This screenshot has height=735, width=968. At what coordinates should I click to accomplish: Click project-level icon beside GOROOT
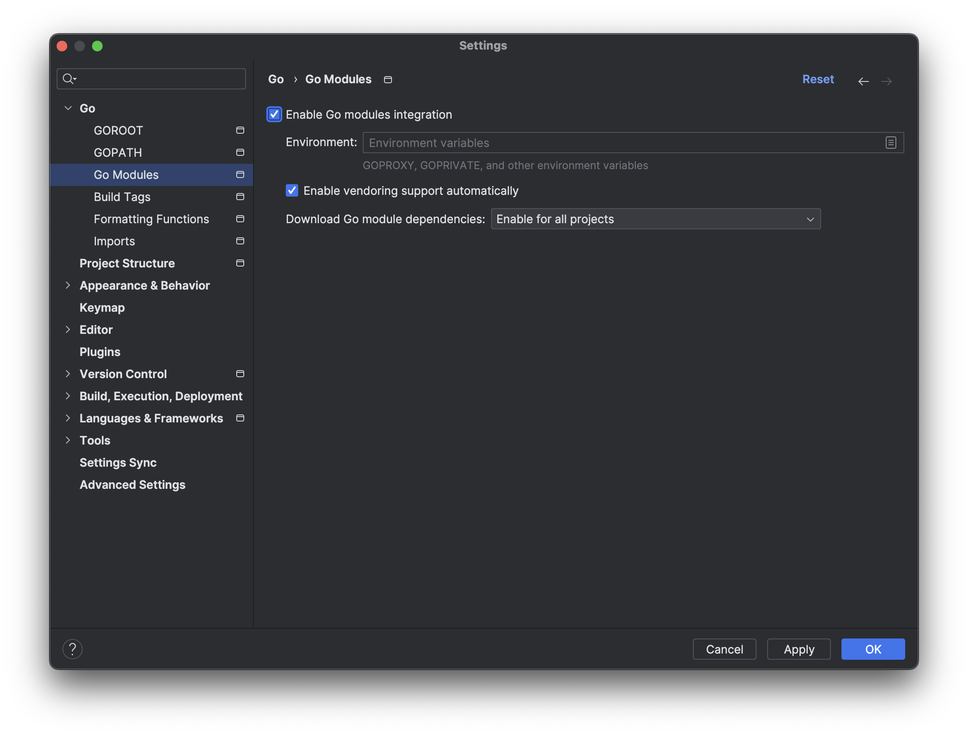[240, 130]
